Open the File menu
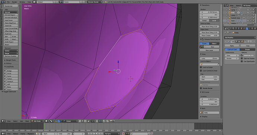Image resolution: width=257 pixels, height=135 pixels. coord(8,2)
